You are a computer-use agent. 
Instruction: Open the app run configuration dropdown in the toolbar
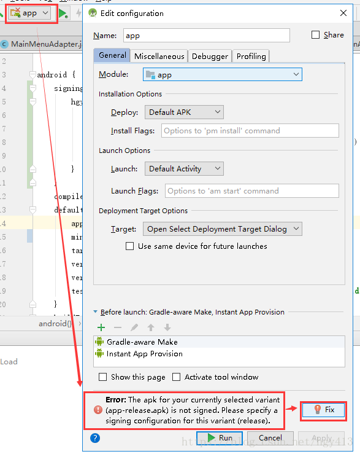(29, 14)
